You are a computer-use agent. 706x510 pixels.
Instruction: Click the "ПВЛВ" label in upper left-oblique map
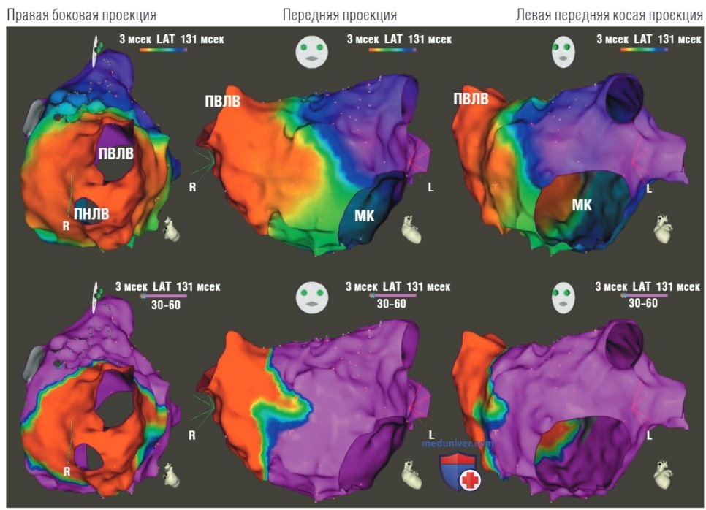pyautogui.click(x=471, y=99)
